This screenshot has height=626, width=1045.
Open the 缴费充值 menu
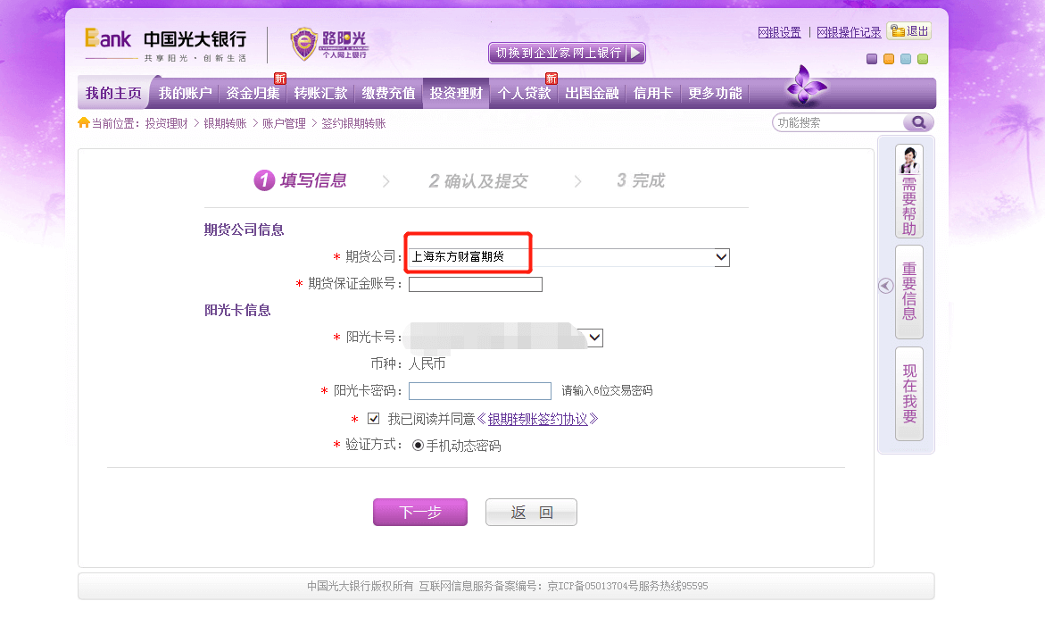point(388,93)
